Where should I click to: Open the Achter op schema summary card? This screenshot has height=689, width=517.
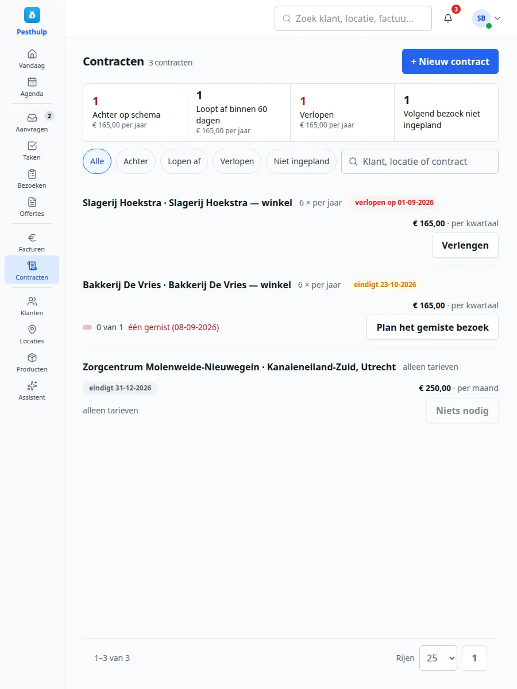pyautogui.click(x=135, y=113)
